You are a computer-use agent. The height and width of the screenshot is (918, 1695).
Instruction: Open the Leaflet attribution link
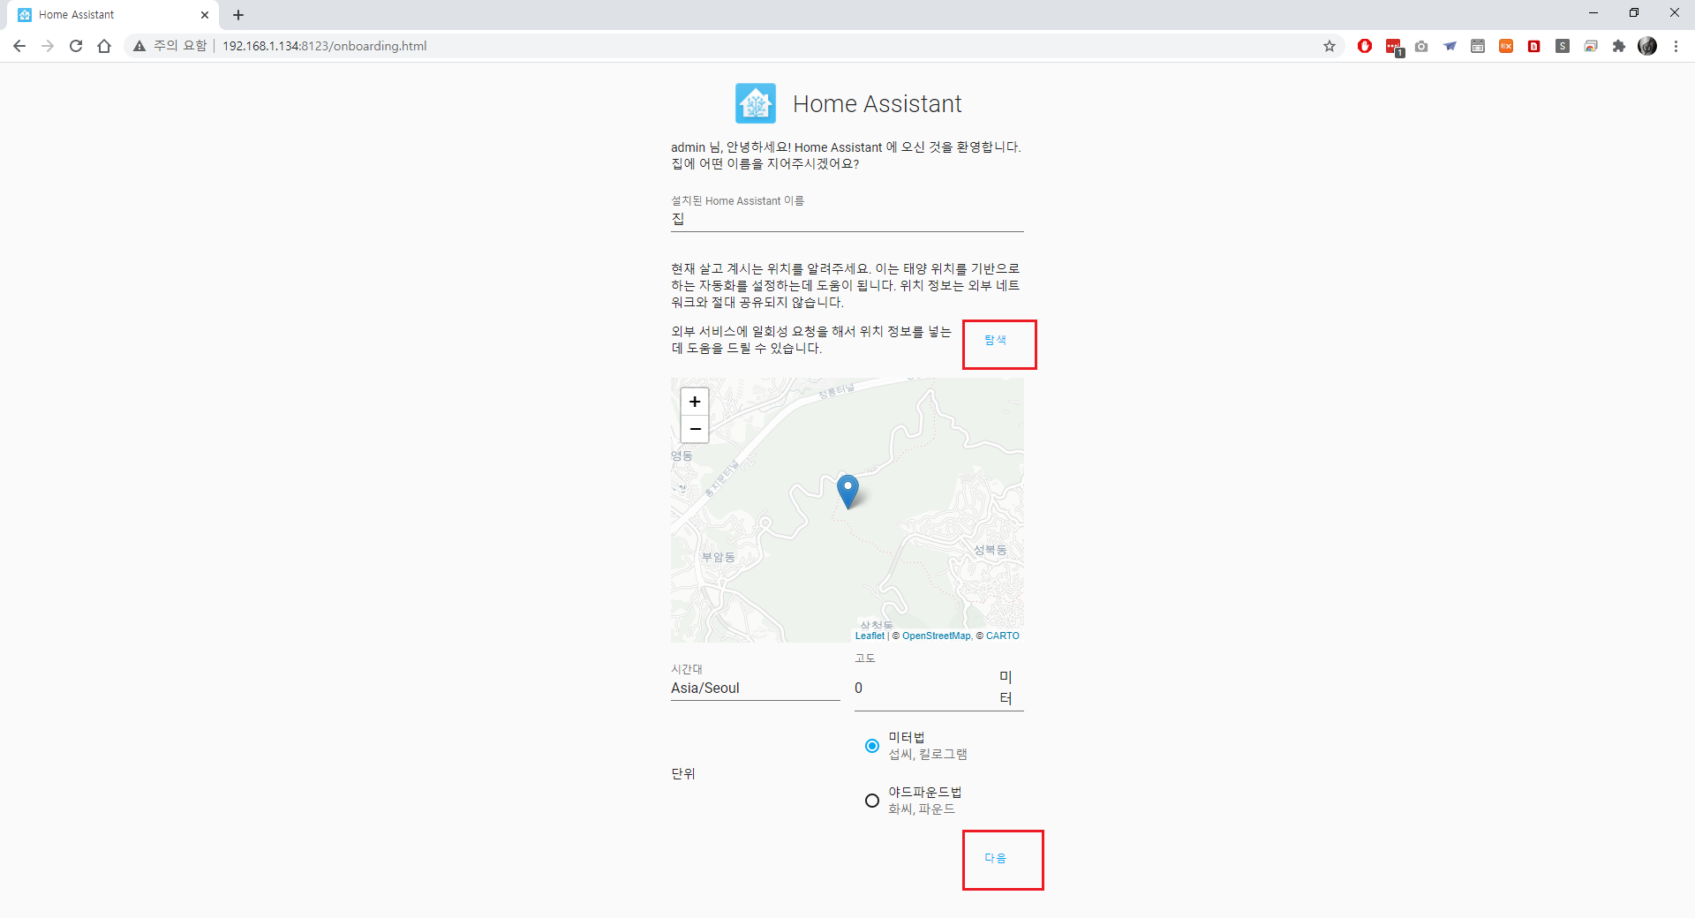pyautogui.click(x=870, y=636)
